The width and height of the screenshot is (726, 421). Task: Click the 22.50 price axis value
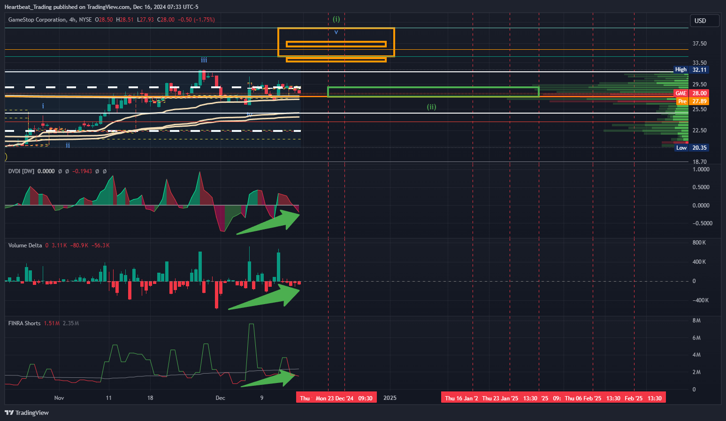coord(700,130)
